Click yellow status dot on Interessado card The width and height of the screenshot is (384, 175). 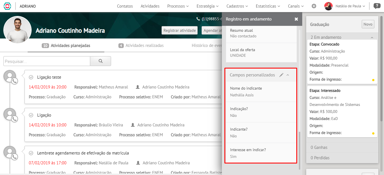pyautogui.click(x=373, y=133)
